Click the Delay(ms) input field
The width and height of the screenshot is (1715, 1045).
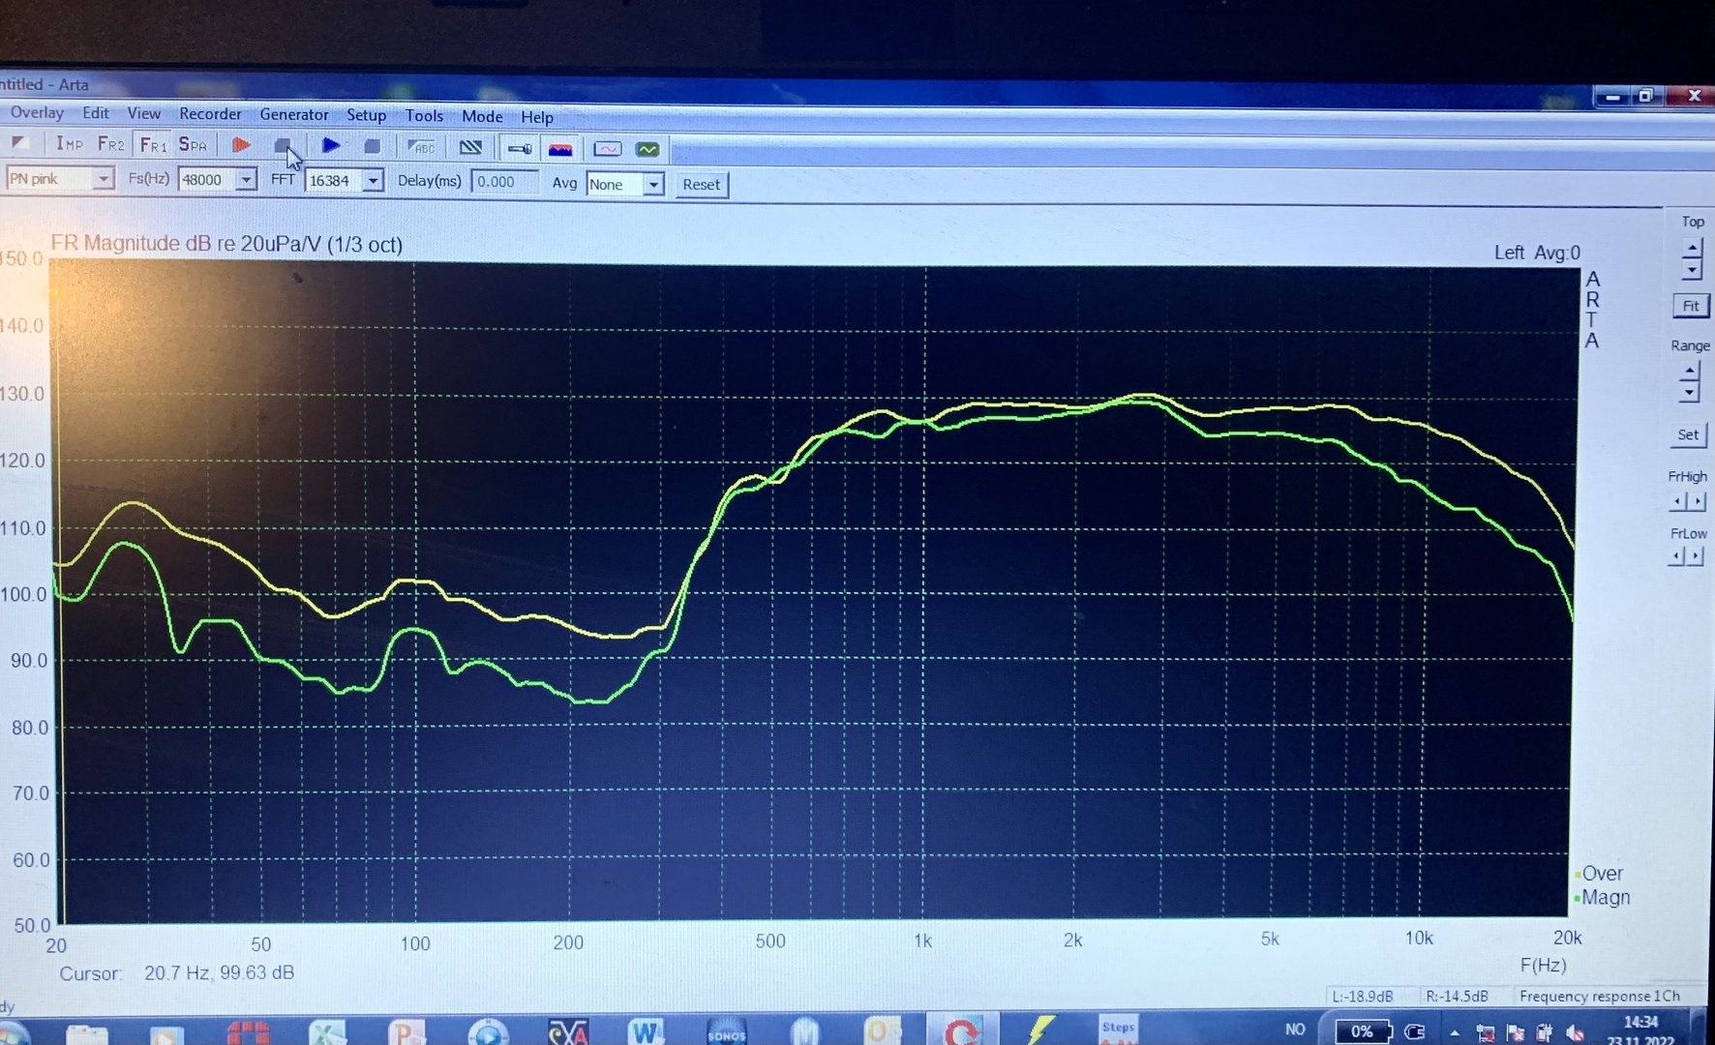click(x=503, y=182)
